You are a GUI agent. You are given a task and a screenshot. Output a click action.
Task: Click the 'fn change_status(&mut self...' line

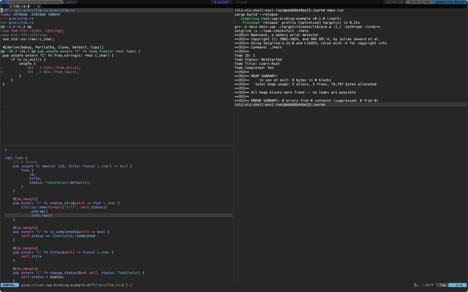coord(79,273)
